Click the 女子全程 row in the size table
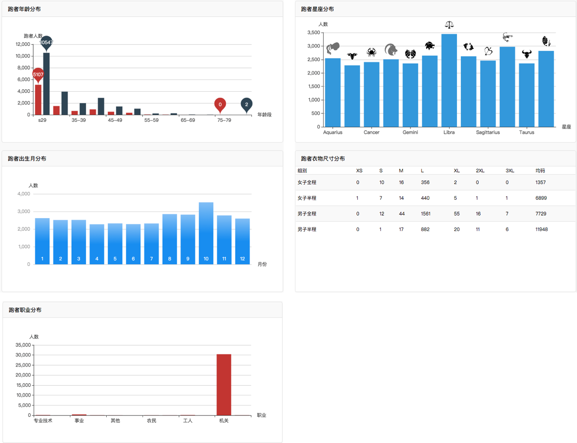Screen dimensions: 577x443 (x=307, y=183)
